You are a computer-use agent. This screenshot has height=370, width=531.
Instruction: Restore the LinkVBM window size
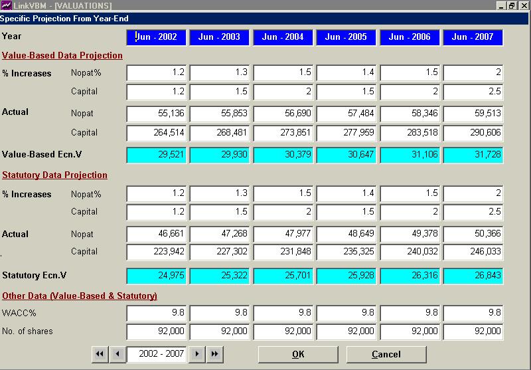coord(512,5)
